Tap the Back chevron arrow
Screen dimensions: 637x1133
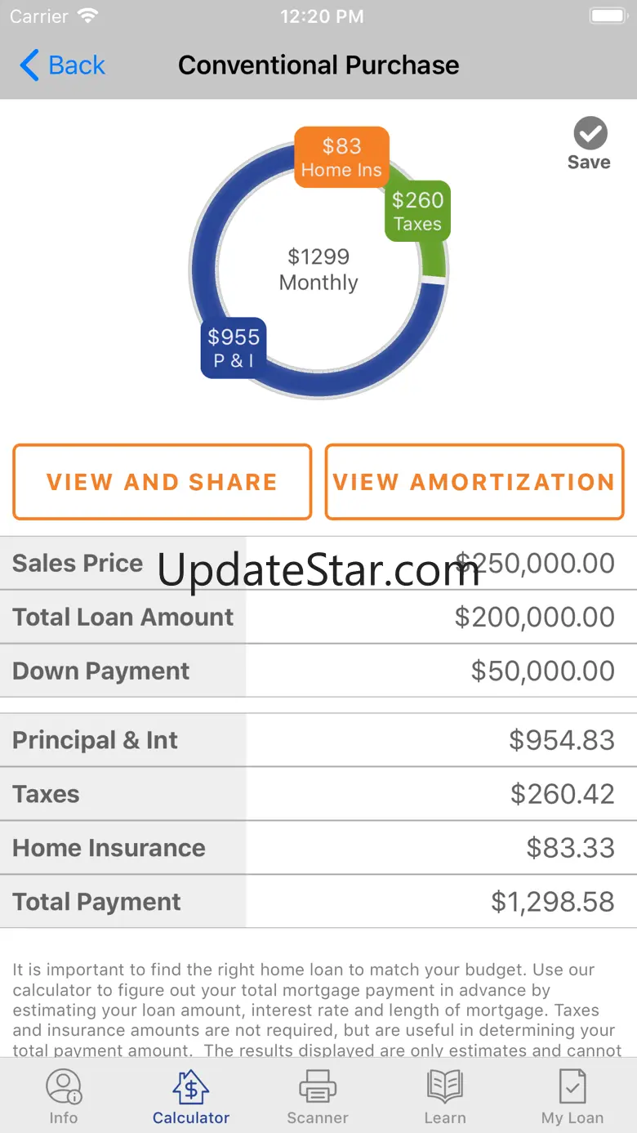[29, 65]
